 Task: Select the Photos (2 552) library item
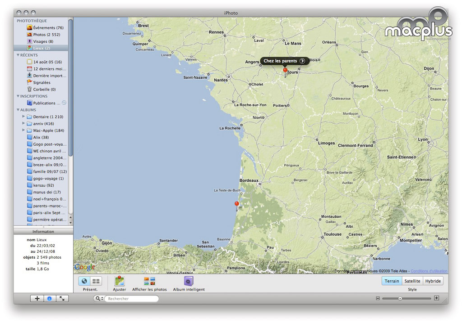43,34
